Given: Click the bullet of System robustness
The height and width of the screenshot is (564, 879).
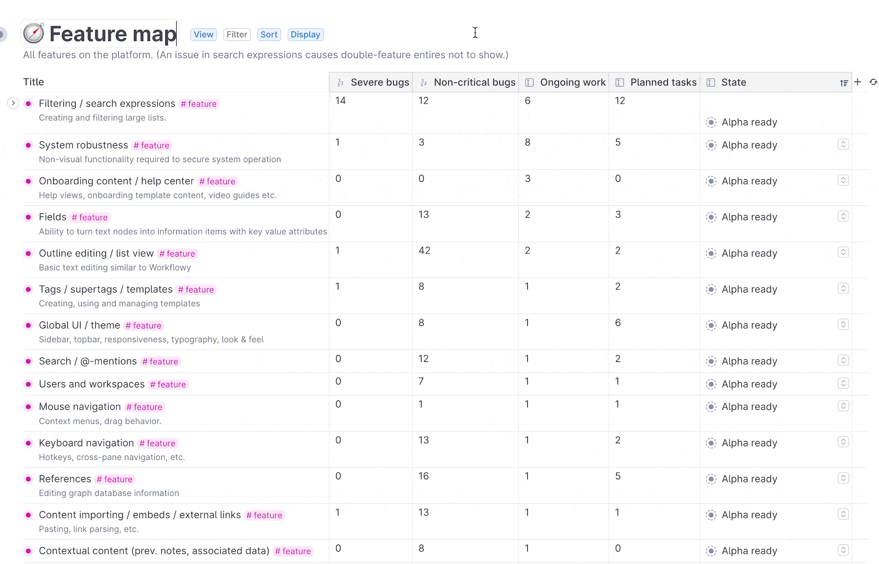Looking at the screenshot, I should coord(29,145).
